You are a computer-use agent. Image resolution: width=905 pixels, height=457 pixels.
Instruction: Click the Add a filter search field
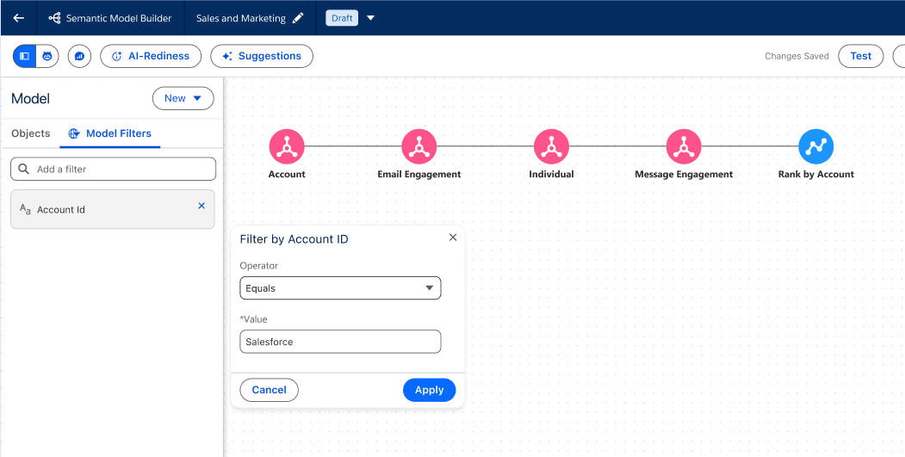113,170
